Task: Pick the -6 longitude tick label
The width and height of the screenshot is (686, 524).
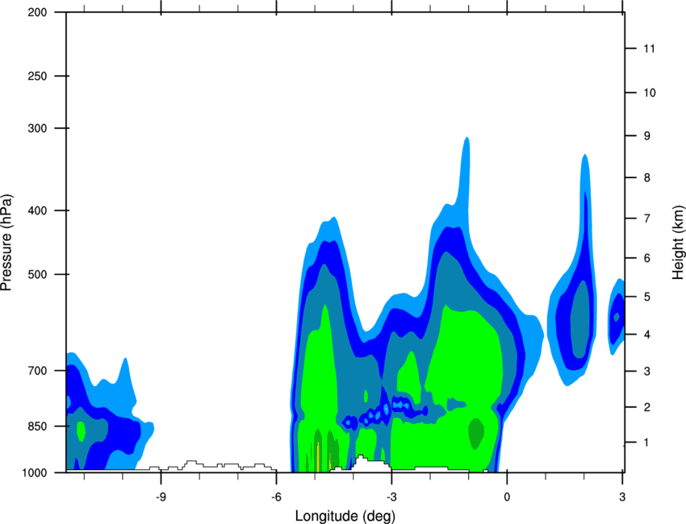Action: pos(276,497)
